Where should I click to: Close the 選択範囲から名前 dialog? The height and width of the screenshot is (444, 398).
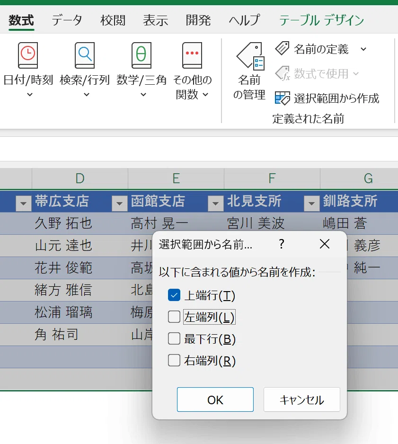click(x=324, y=244)
